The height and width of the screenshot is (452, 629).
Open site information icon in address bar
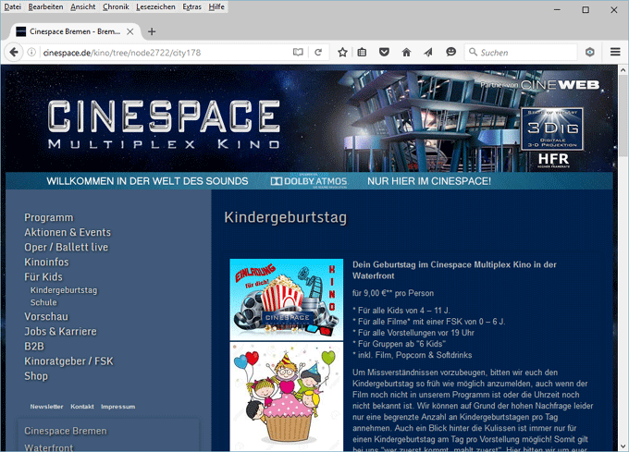31,53
